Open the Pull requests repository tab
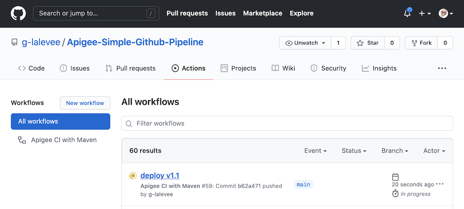The width and height of the screenshot is (464, 209). point(130,68)
